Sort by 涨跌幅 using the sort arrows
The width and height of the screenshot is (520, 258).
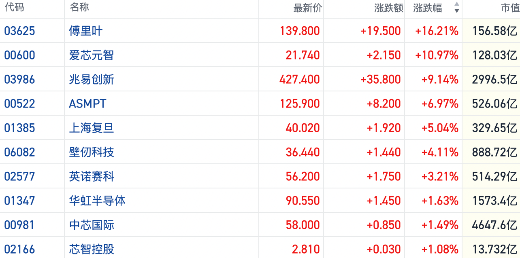click(x=456, y=8)
